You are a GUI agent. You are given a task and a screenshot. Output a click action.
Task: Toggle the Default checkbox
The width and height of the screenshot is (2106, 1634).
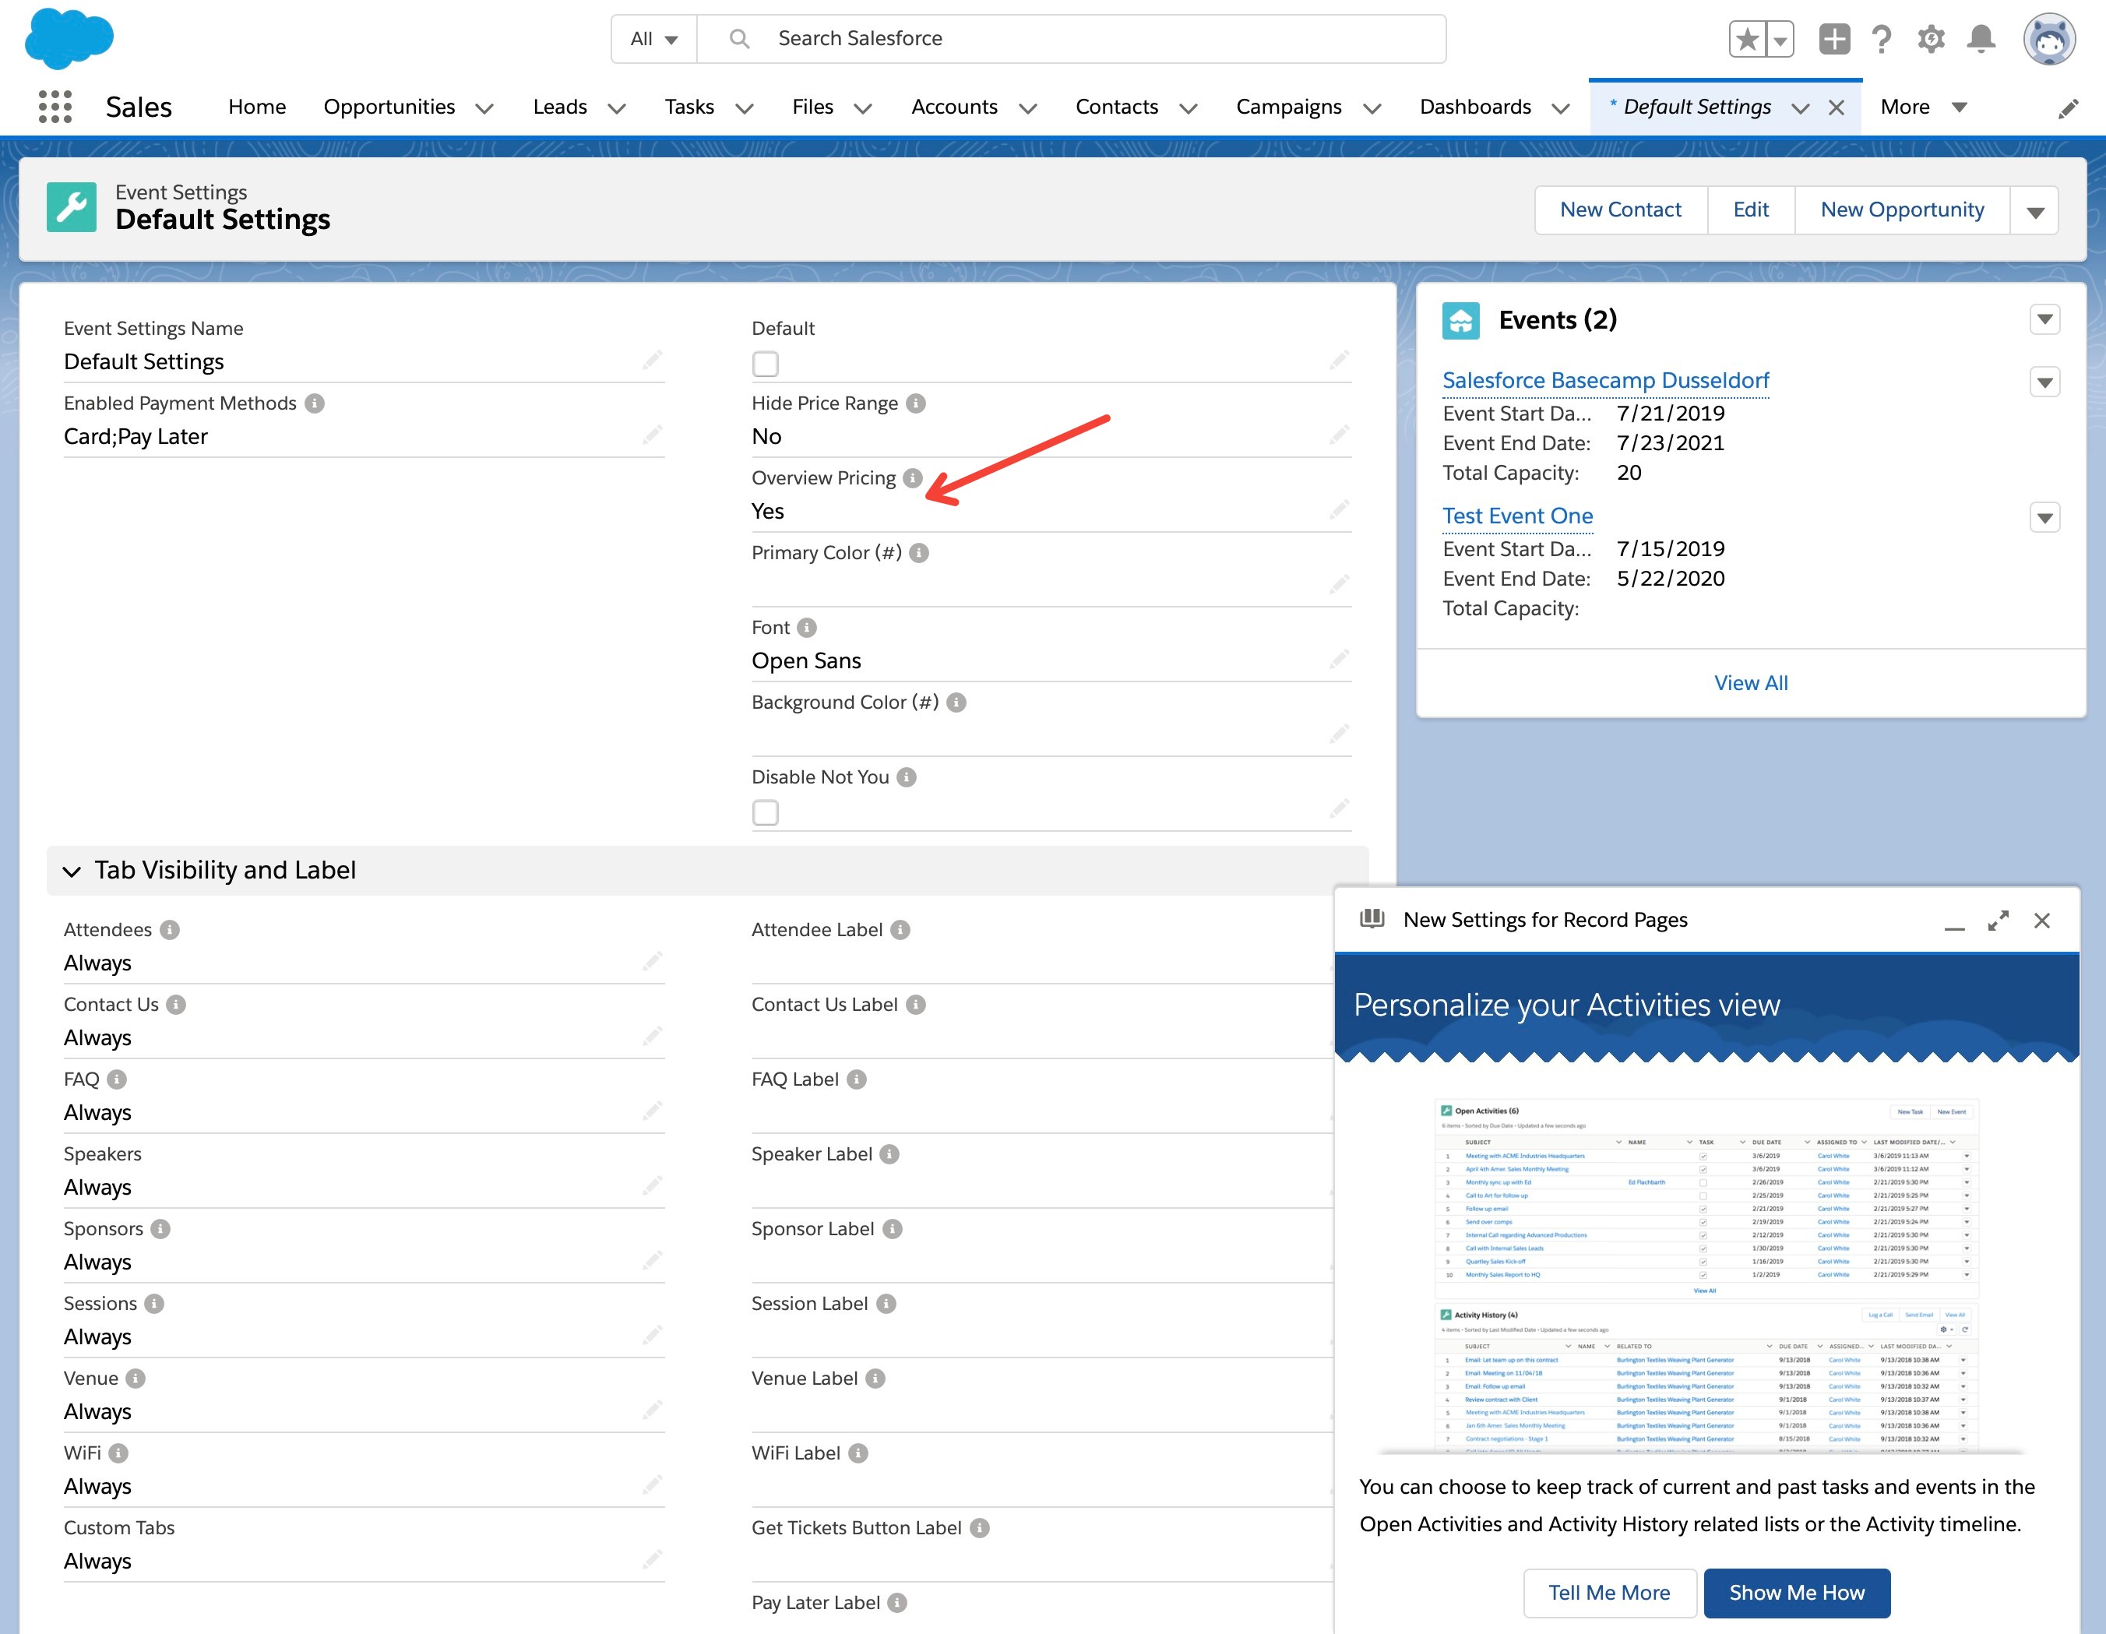point(766,364)
